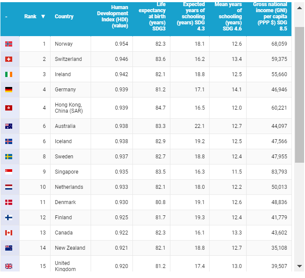
Task: Select the United Kingdom flag icon
Action: coord(9,266)
